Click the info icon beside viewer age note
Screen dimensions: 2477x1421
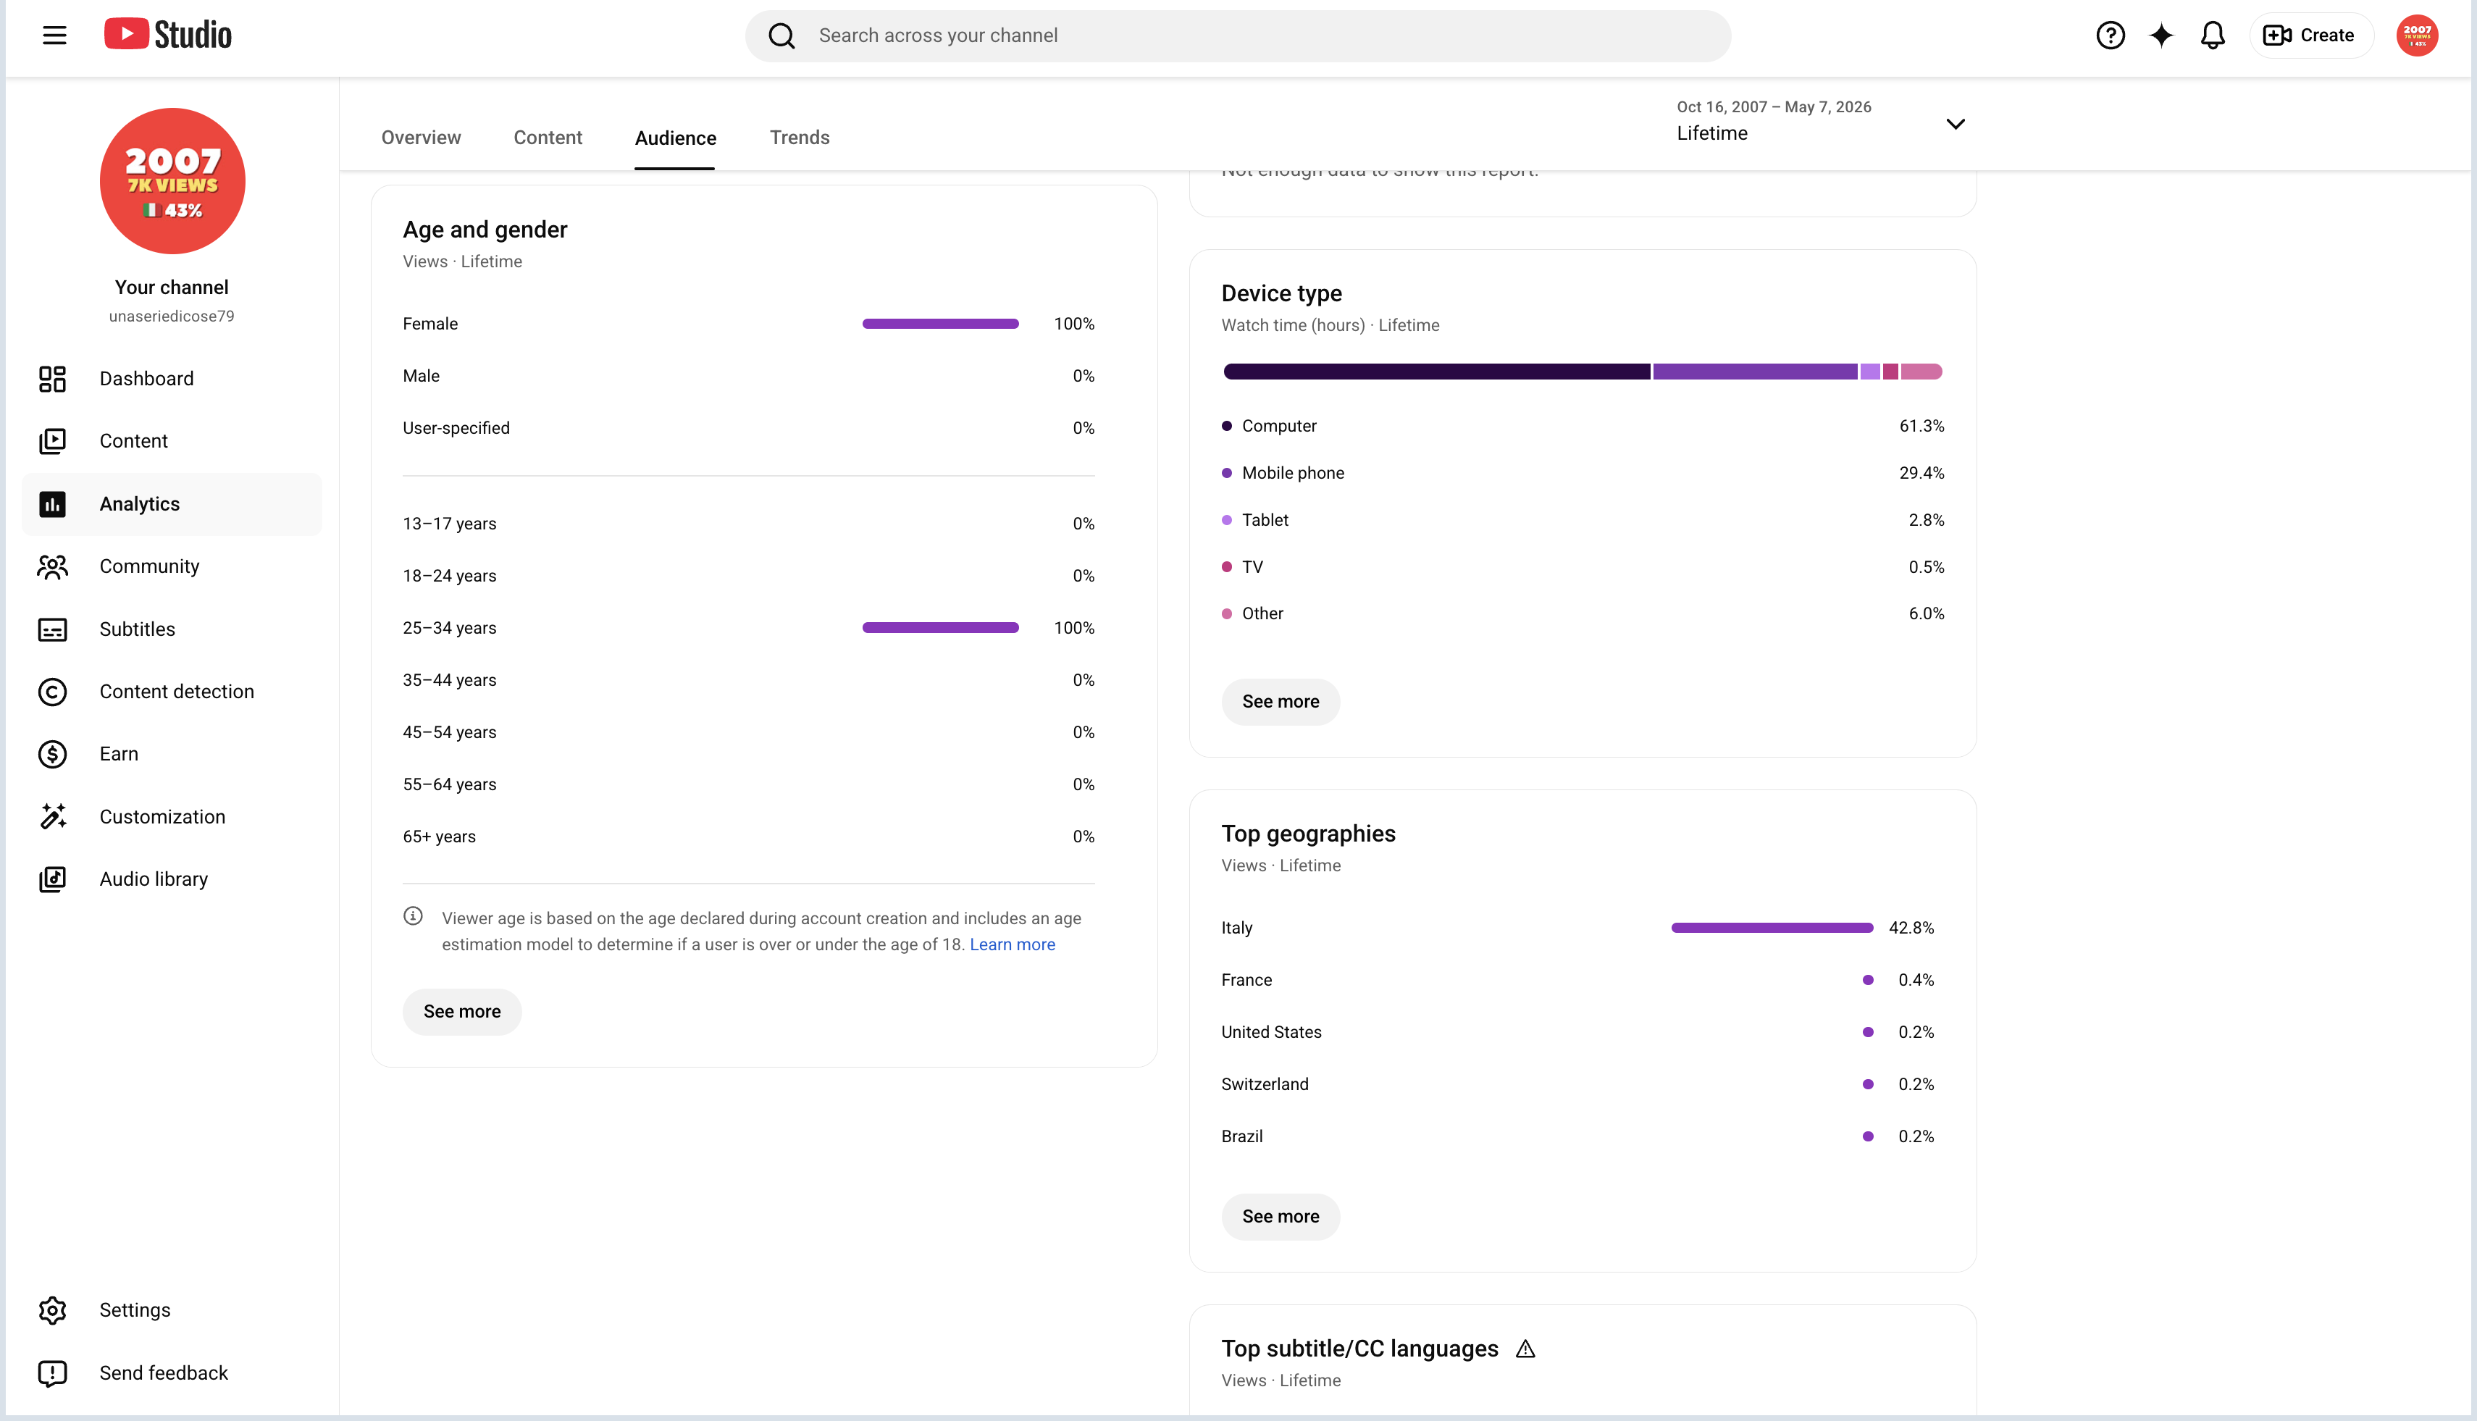(413, 916)
